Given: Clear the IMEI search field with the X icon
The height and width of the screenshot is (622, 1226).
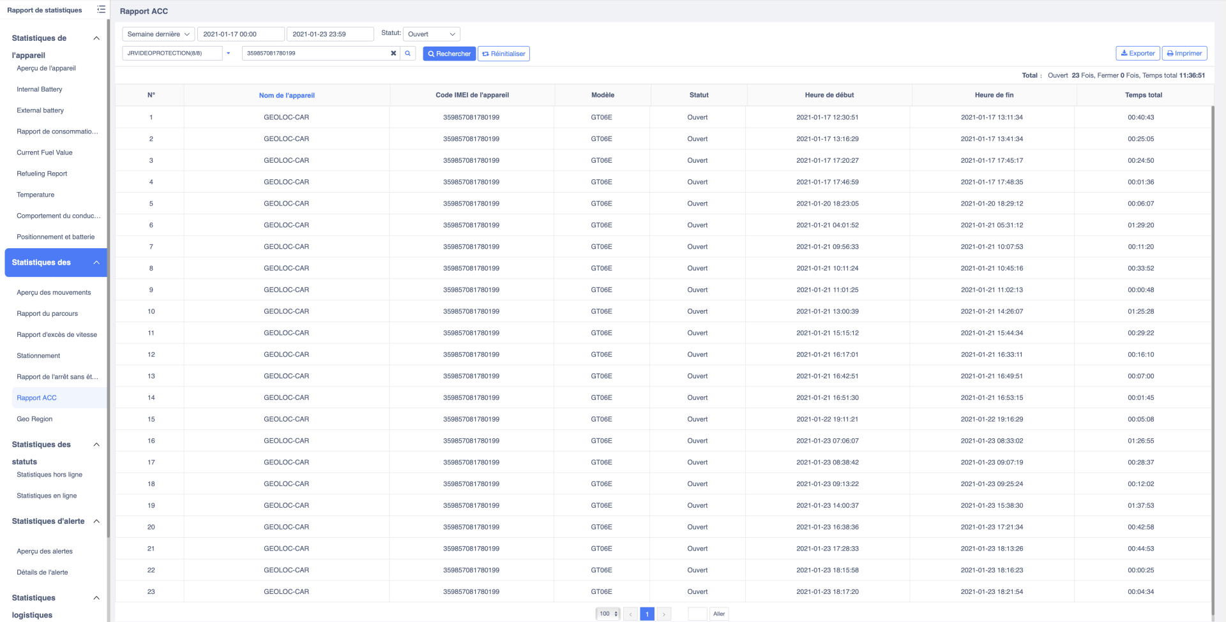Looking at the screenshot, I should [x=393, y=54].
